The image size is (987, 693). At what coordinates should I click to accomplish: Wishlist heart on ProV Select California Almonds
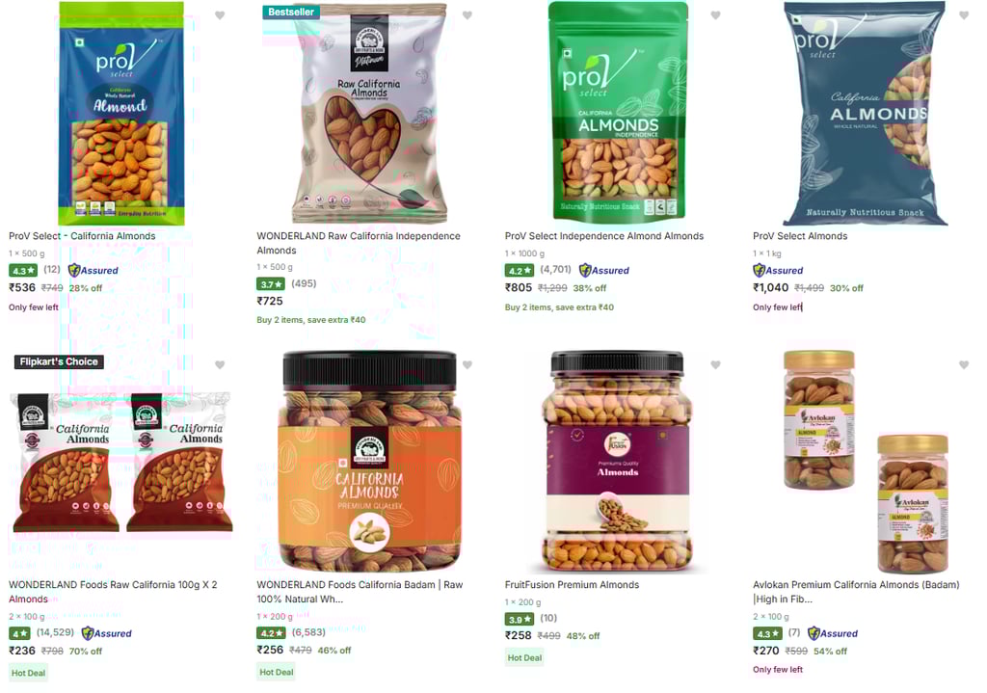coord(220,15)
